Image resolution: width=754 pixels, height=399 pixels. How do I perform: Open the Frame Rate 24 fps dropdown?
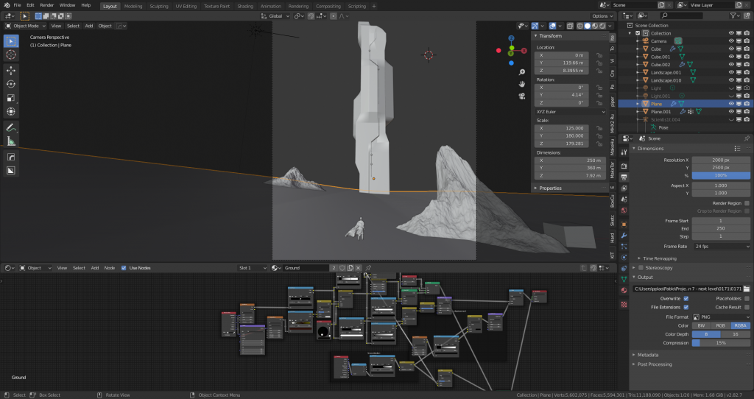pos(722,246)
